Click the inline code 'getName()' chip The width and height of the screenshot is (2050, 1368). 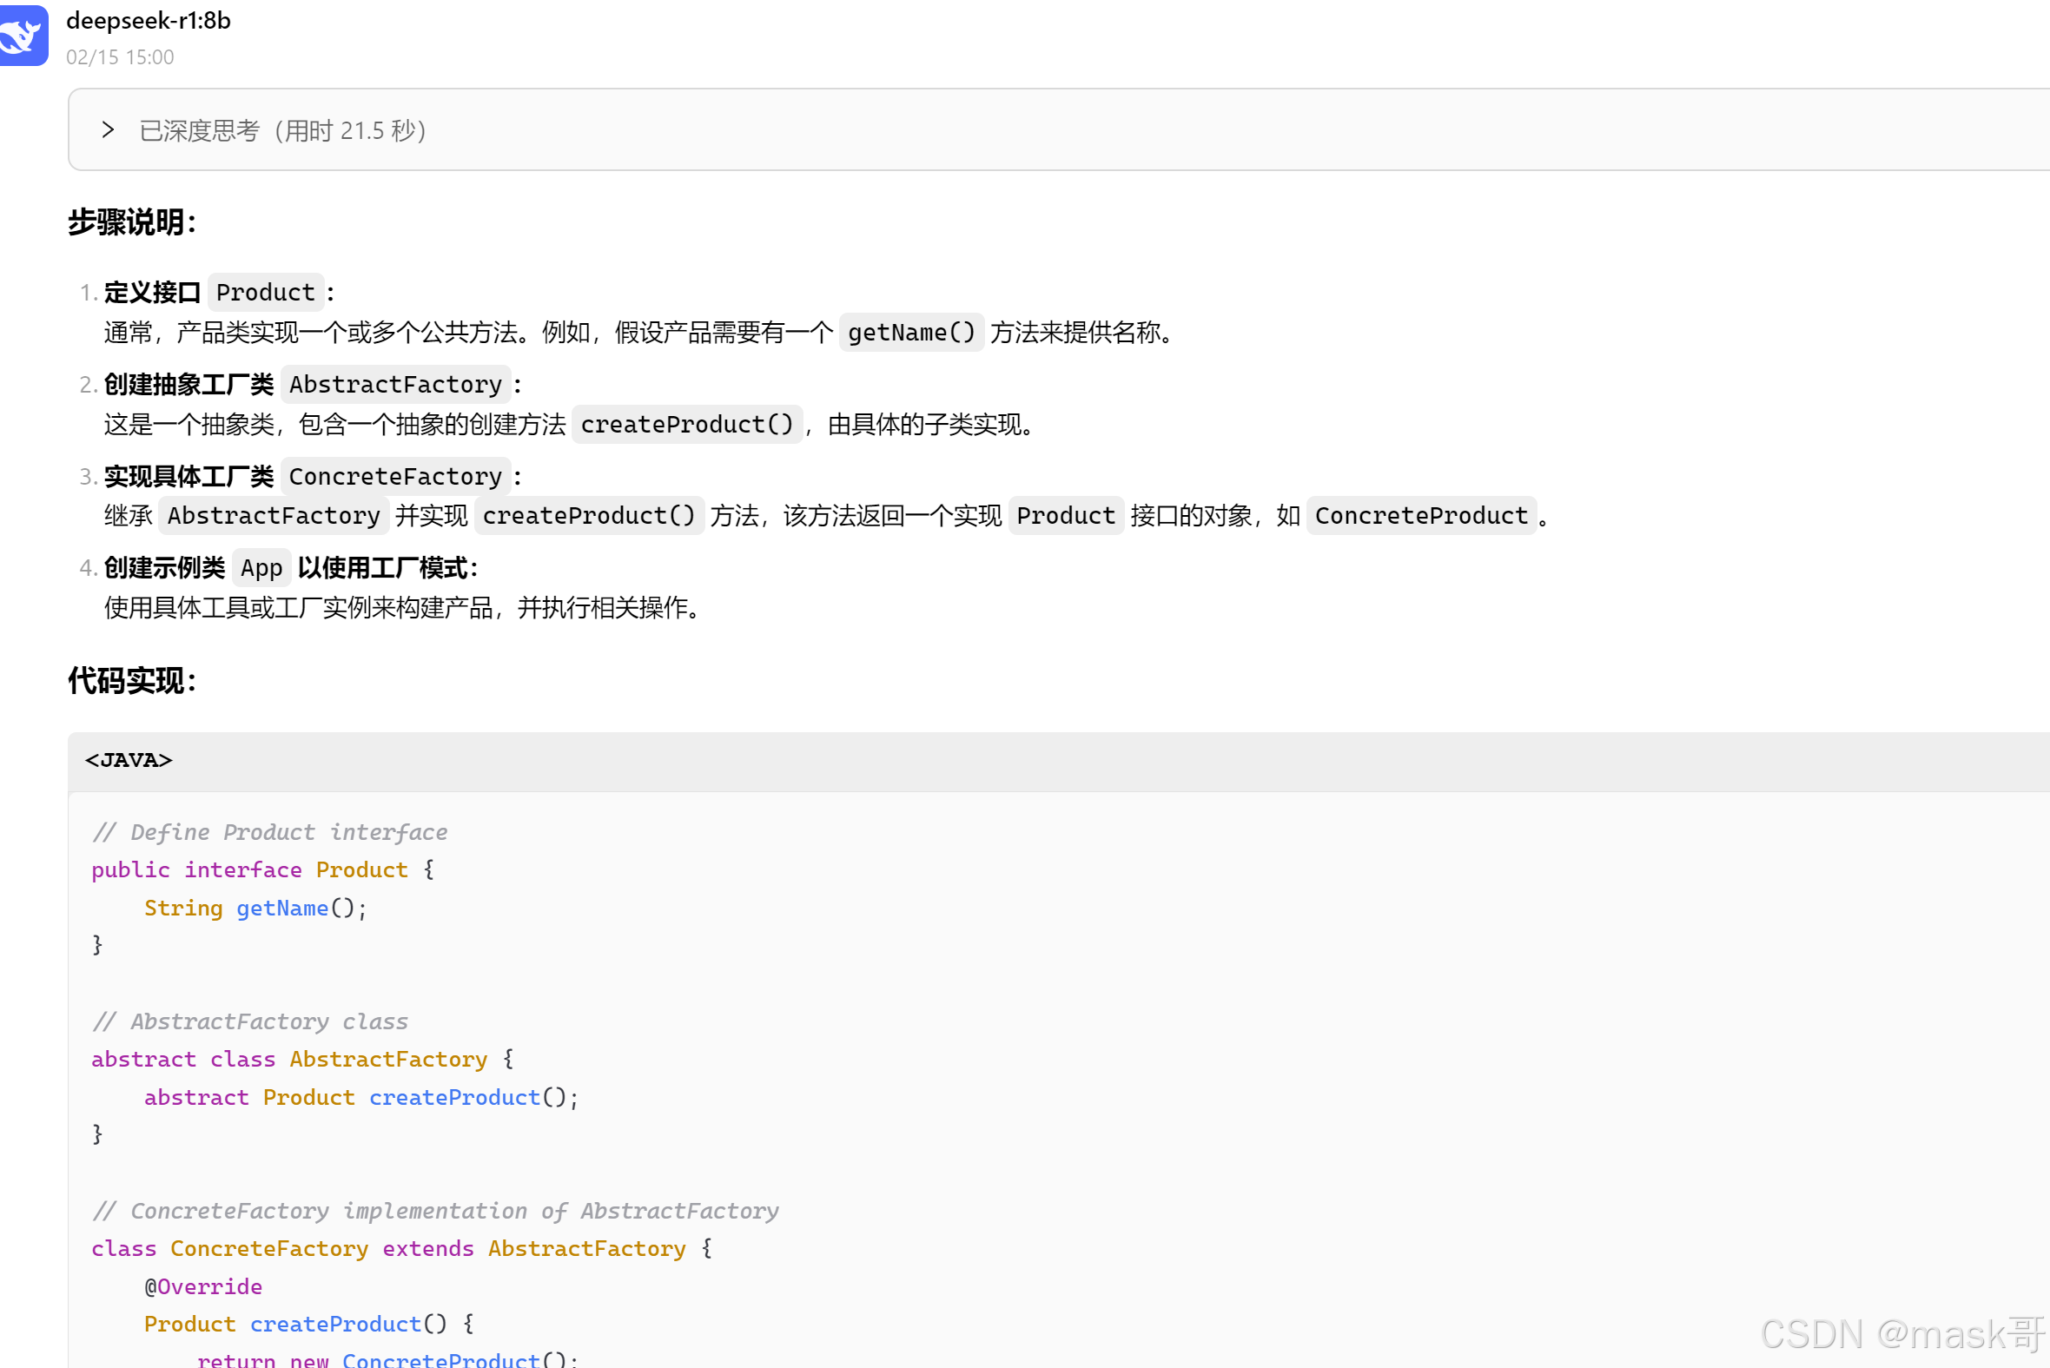point(910,333)
